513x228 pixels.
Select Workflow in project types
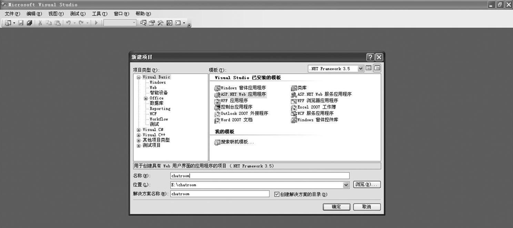point(159,119)
